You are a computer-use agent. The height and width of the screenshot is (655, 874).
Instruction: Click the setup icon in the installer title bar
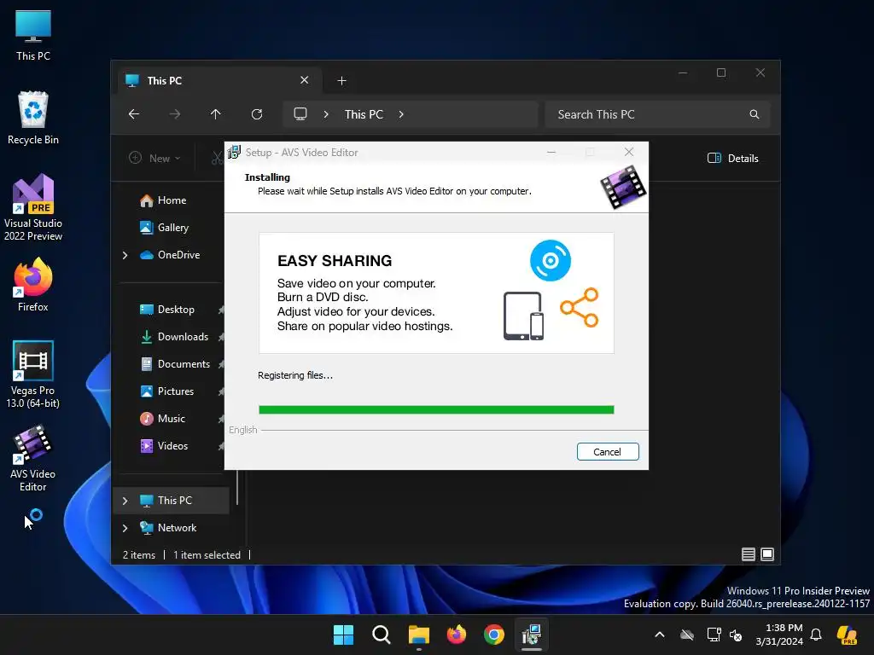tap(235, 152)
